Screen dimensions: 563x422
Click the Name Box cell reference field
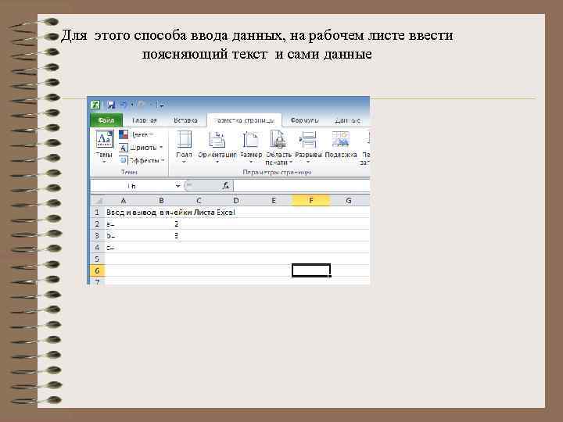[132, 186]
